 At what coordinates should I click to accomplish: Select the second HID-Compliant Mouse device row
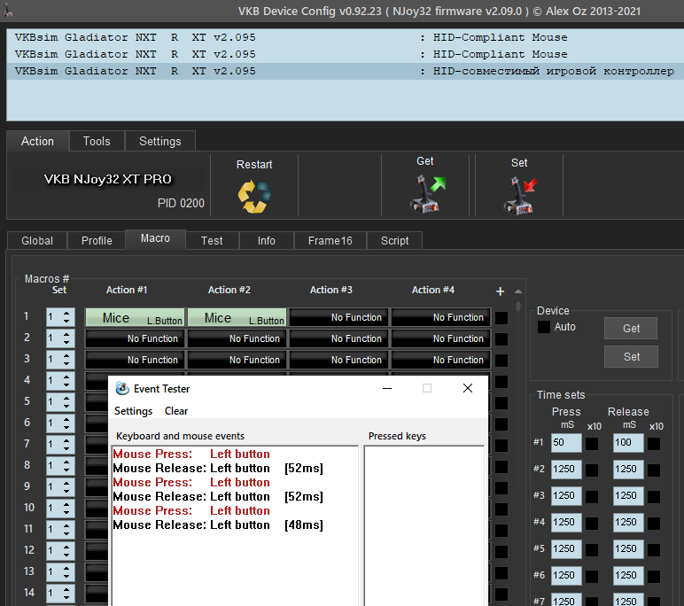point(345,54)
